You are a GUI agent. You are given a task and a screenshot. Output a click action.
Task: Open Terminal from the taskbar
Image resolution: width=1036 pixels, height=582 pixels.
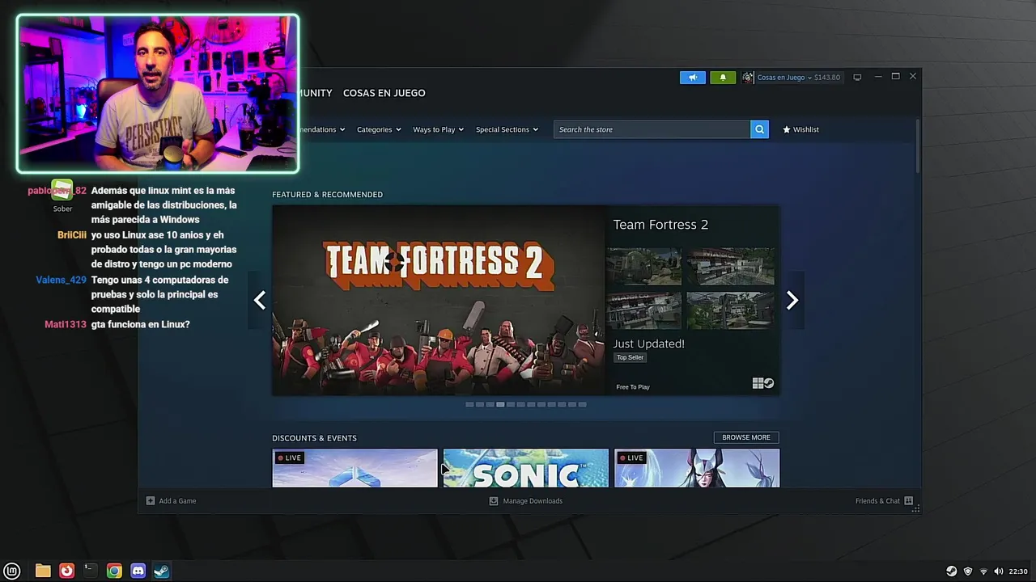[x=90, y=571]
